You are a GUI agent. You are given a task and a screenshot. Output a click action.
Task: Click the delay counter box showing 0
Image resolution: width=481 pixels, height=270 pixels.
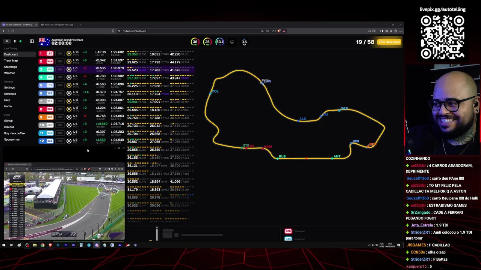coord(7,41)
